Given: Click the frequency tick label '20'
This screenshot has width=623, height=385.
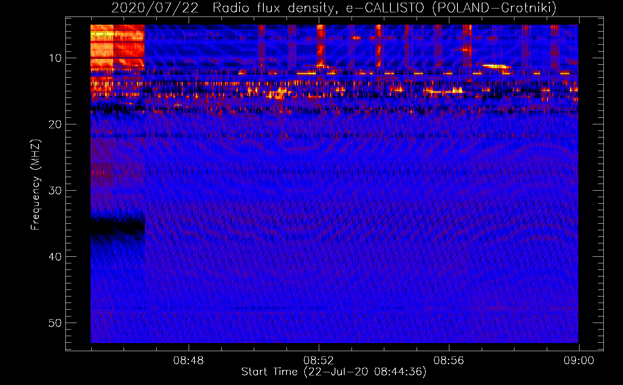Looking at the screenshot, I should (x=55, y=124).
